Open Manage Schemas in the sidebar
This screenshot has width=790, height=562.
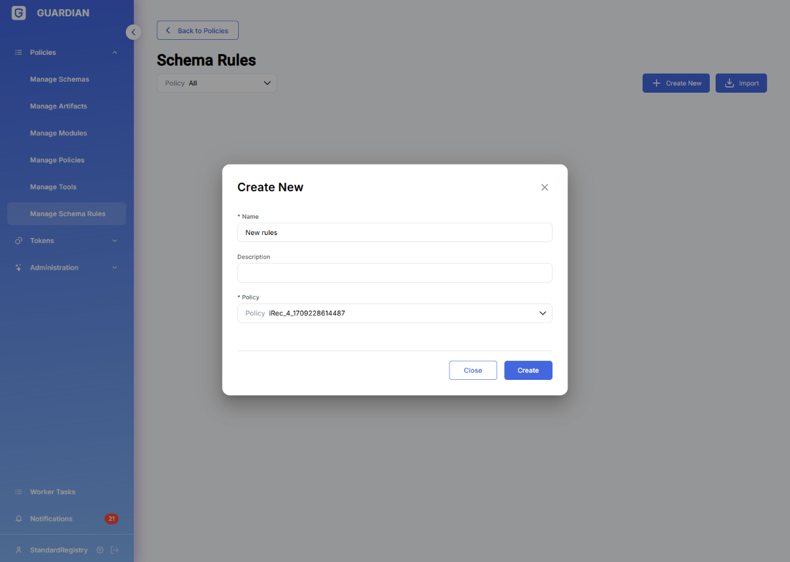pyautogui.click(x=59, y=80)
